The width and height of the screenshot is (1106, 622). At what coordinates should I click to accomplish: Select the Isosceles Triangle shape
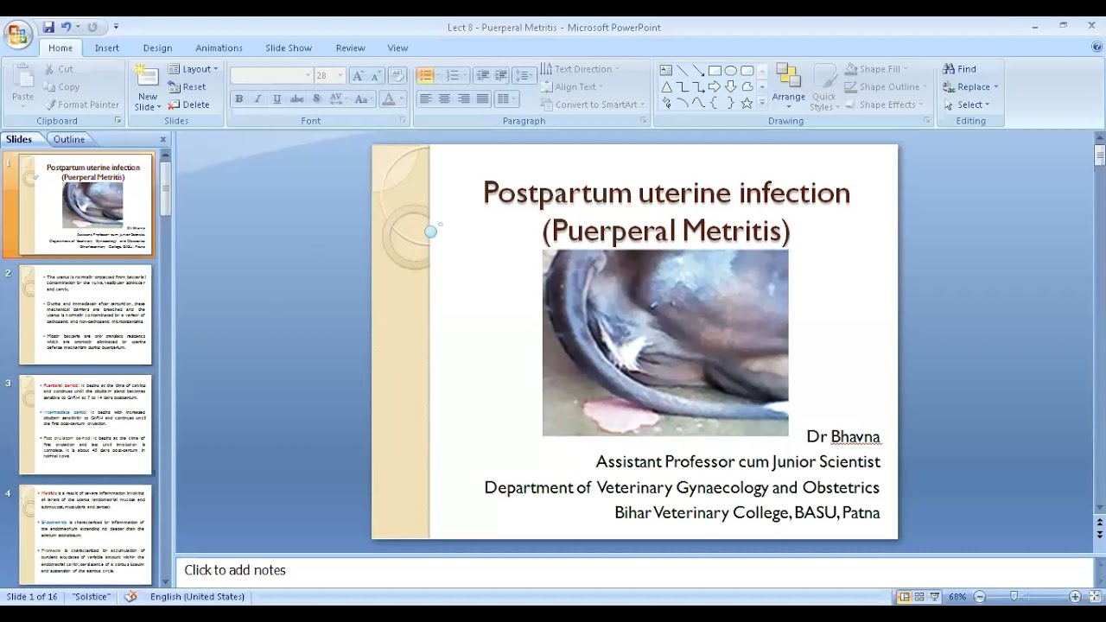(666, 87)
